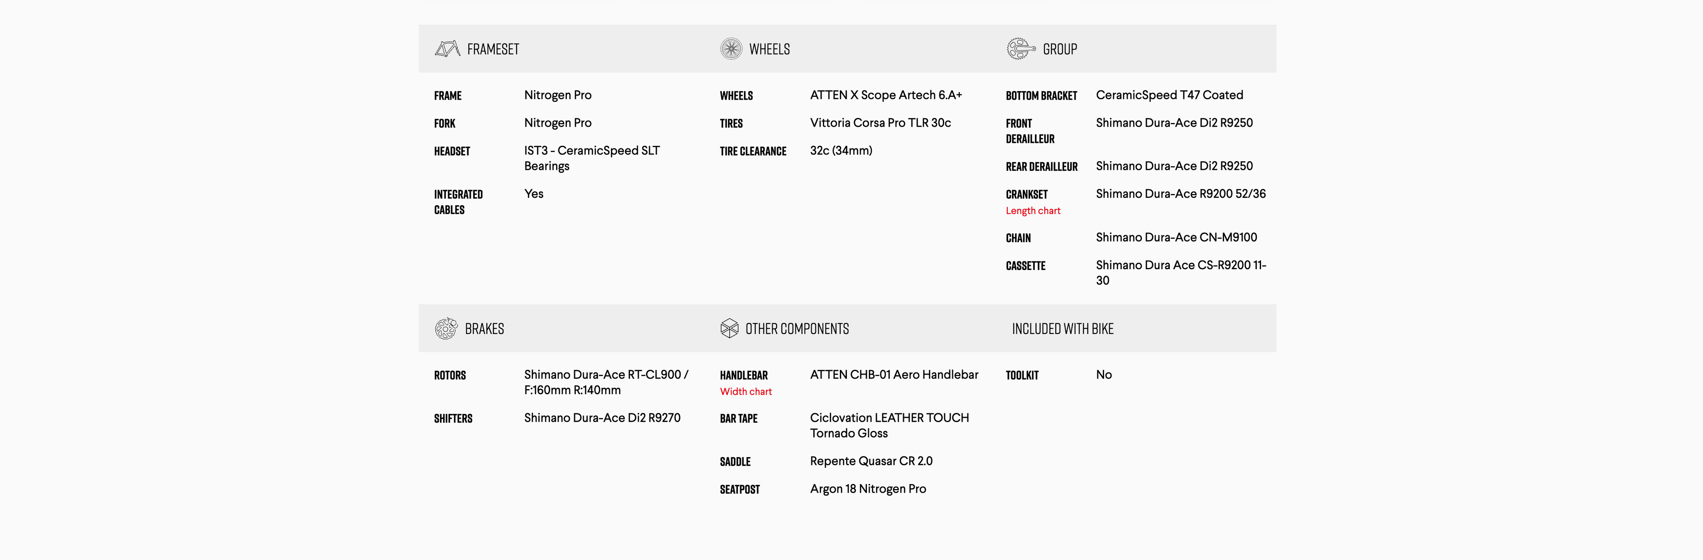
Task: Click the ATTEN X Scope Artech wheels value
Action: tap(886, 95)
